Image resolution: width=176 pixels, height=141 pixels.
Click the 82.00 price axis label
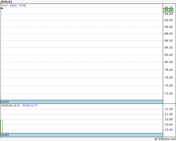168,55
